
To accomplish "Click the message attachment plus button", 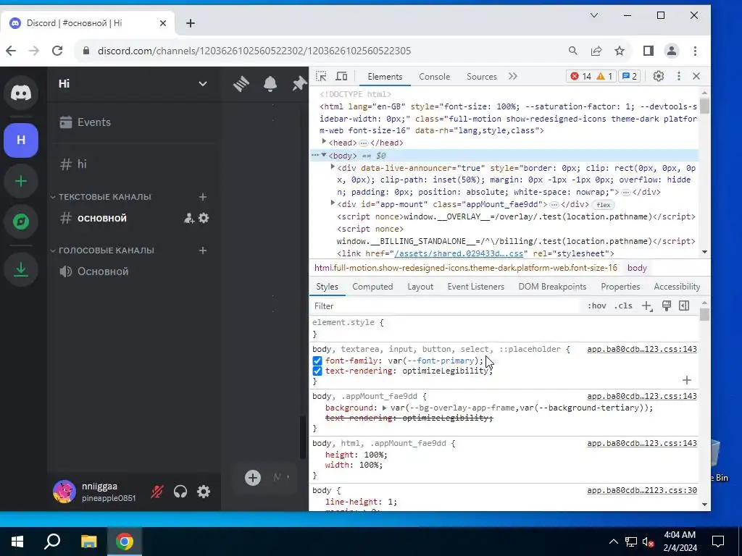I will pyautogui.click(x=253, y=478).
